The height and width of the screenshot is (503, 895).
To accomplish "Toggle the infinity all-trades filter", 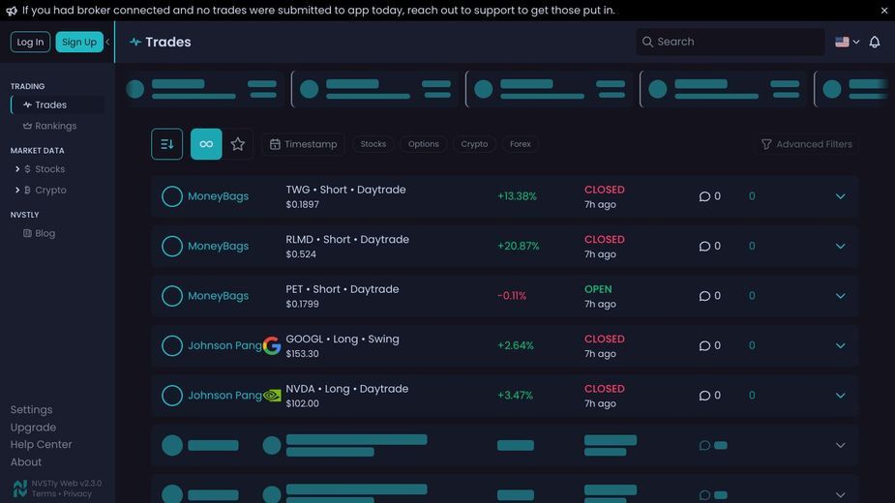I will 206,144.
